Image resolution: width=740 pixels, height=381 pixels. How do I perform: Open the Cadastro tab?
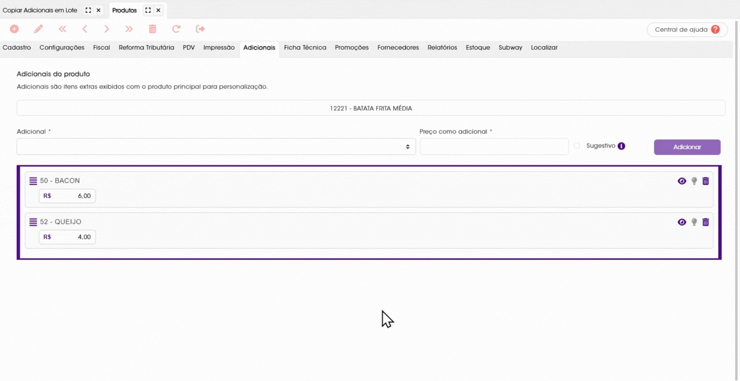pyautogui.click(x=17, y=48)
